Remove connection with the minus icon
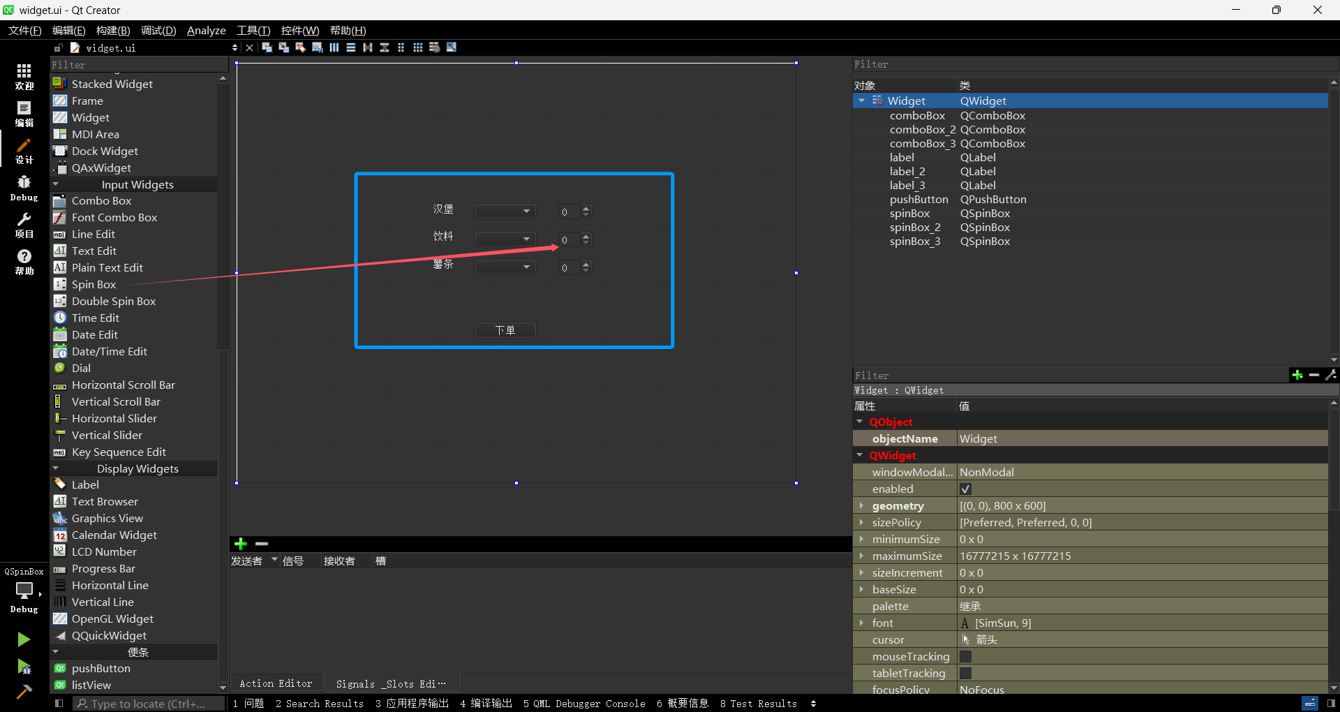1340x712 pixels. 262,544
